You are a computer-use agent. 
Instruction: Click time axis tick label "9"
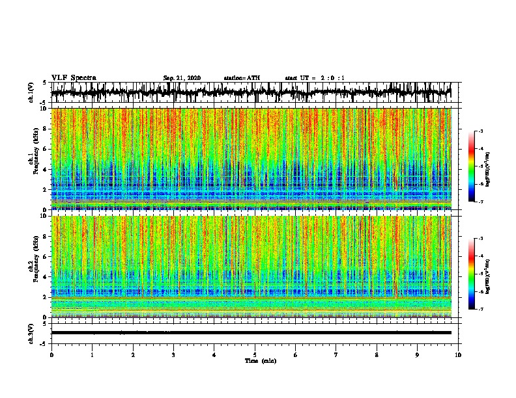pyautogui.click(x=417, y=355)
